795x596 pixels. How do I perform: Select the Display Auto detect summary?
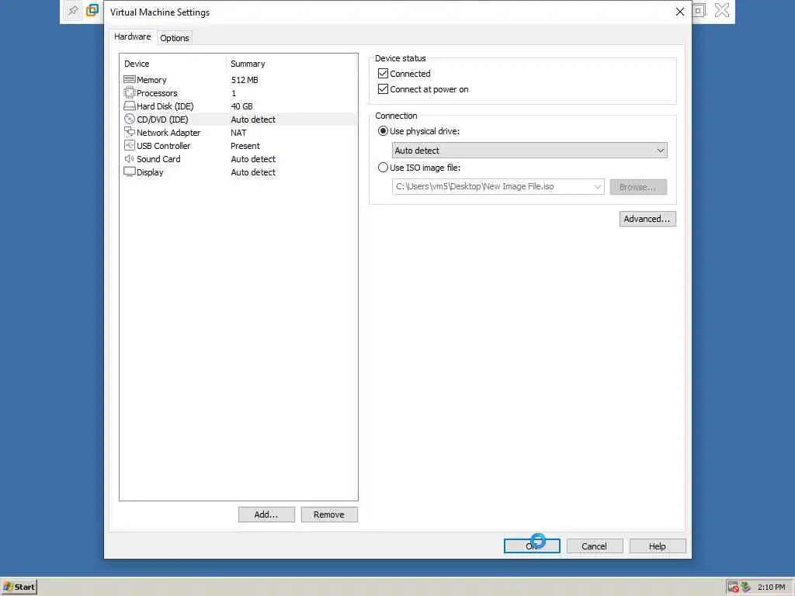(x=253, y=172)
